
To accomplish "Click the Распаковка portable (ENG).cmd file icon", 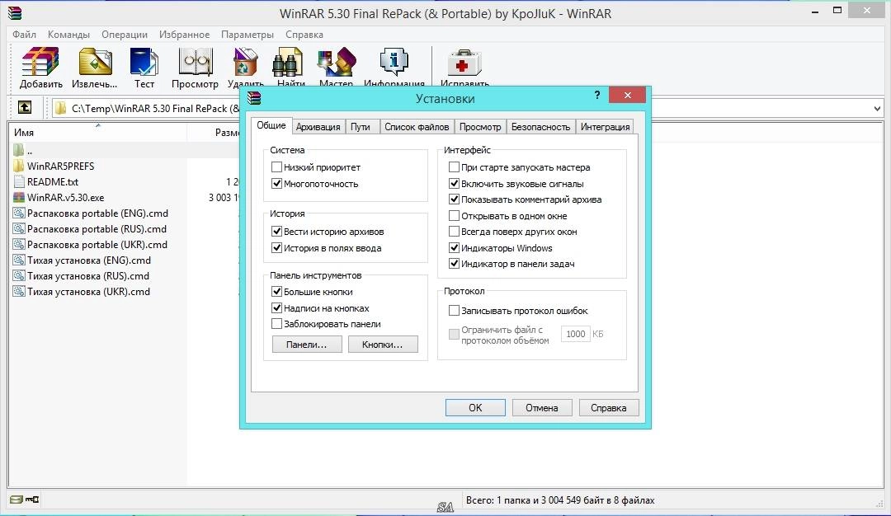I will click(x=19, y=213).
